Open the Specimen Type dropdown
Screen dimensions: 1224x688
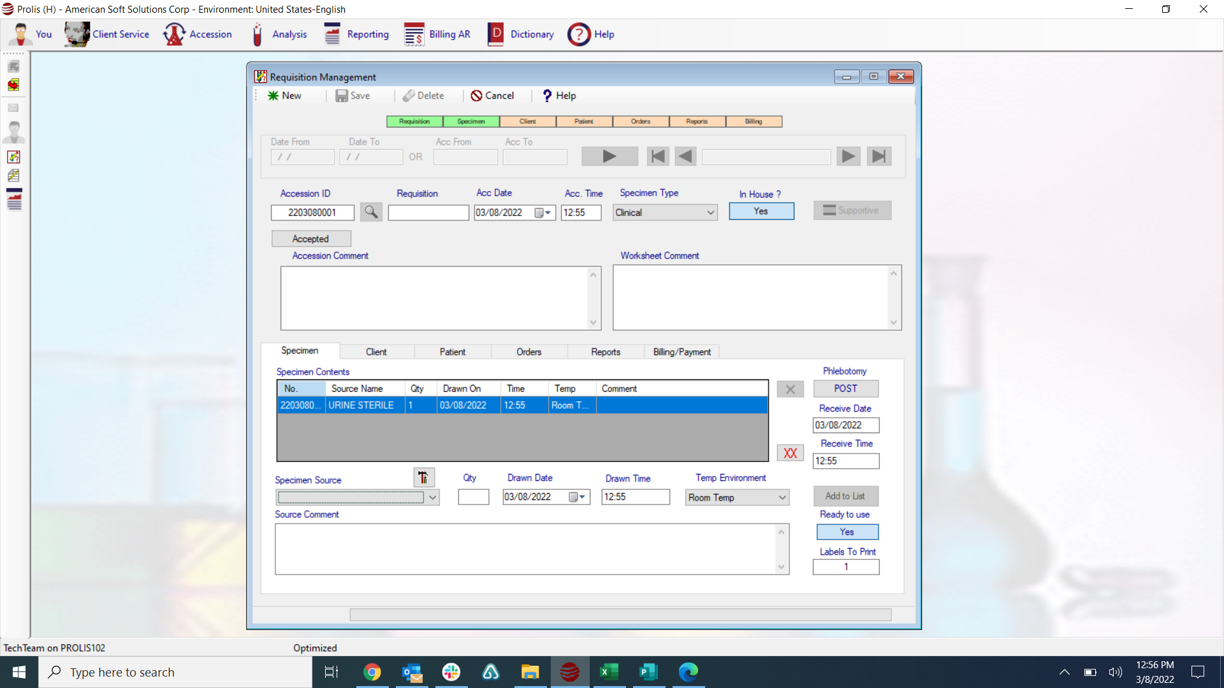click(711, 212)
